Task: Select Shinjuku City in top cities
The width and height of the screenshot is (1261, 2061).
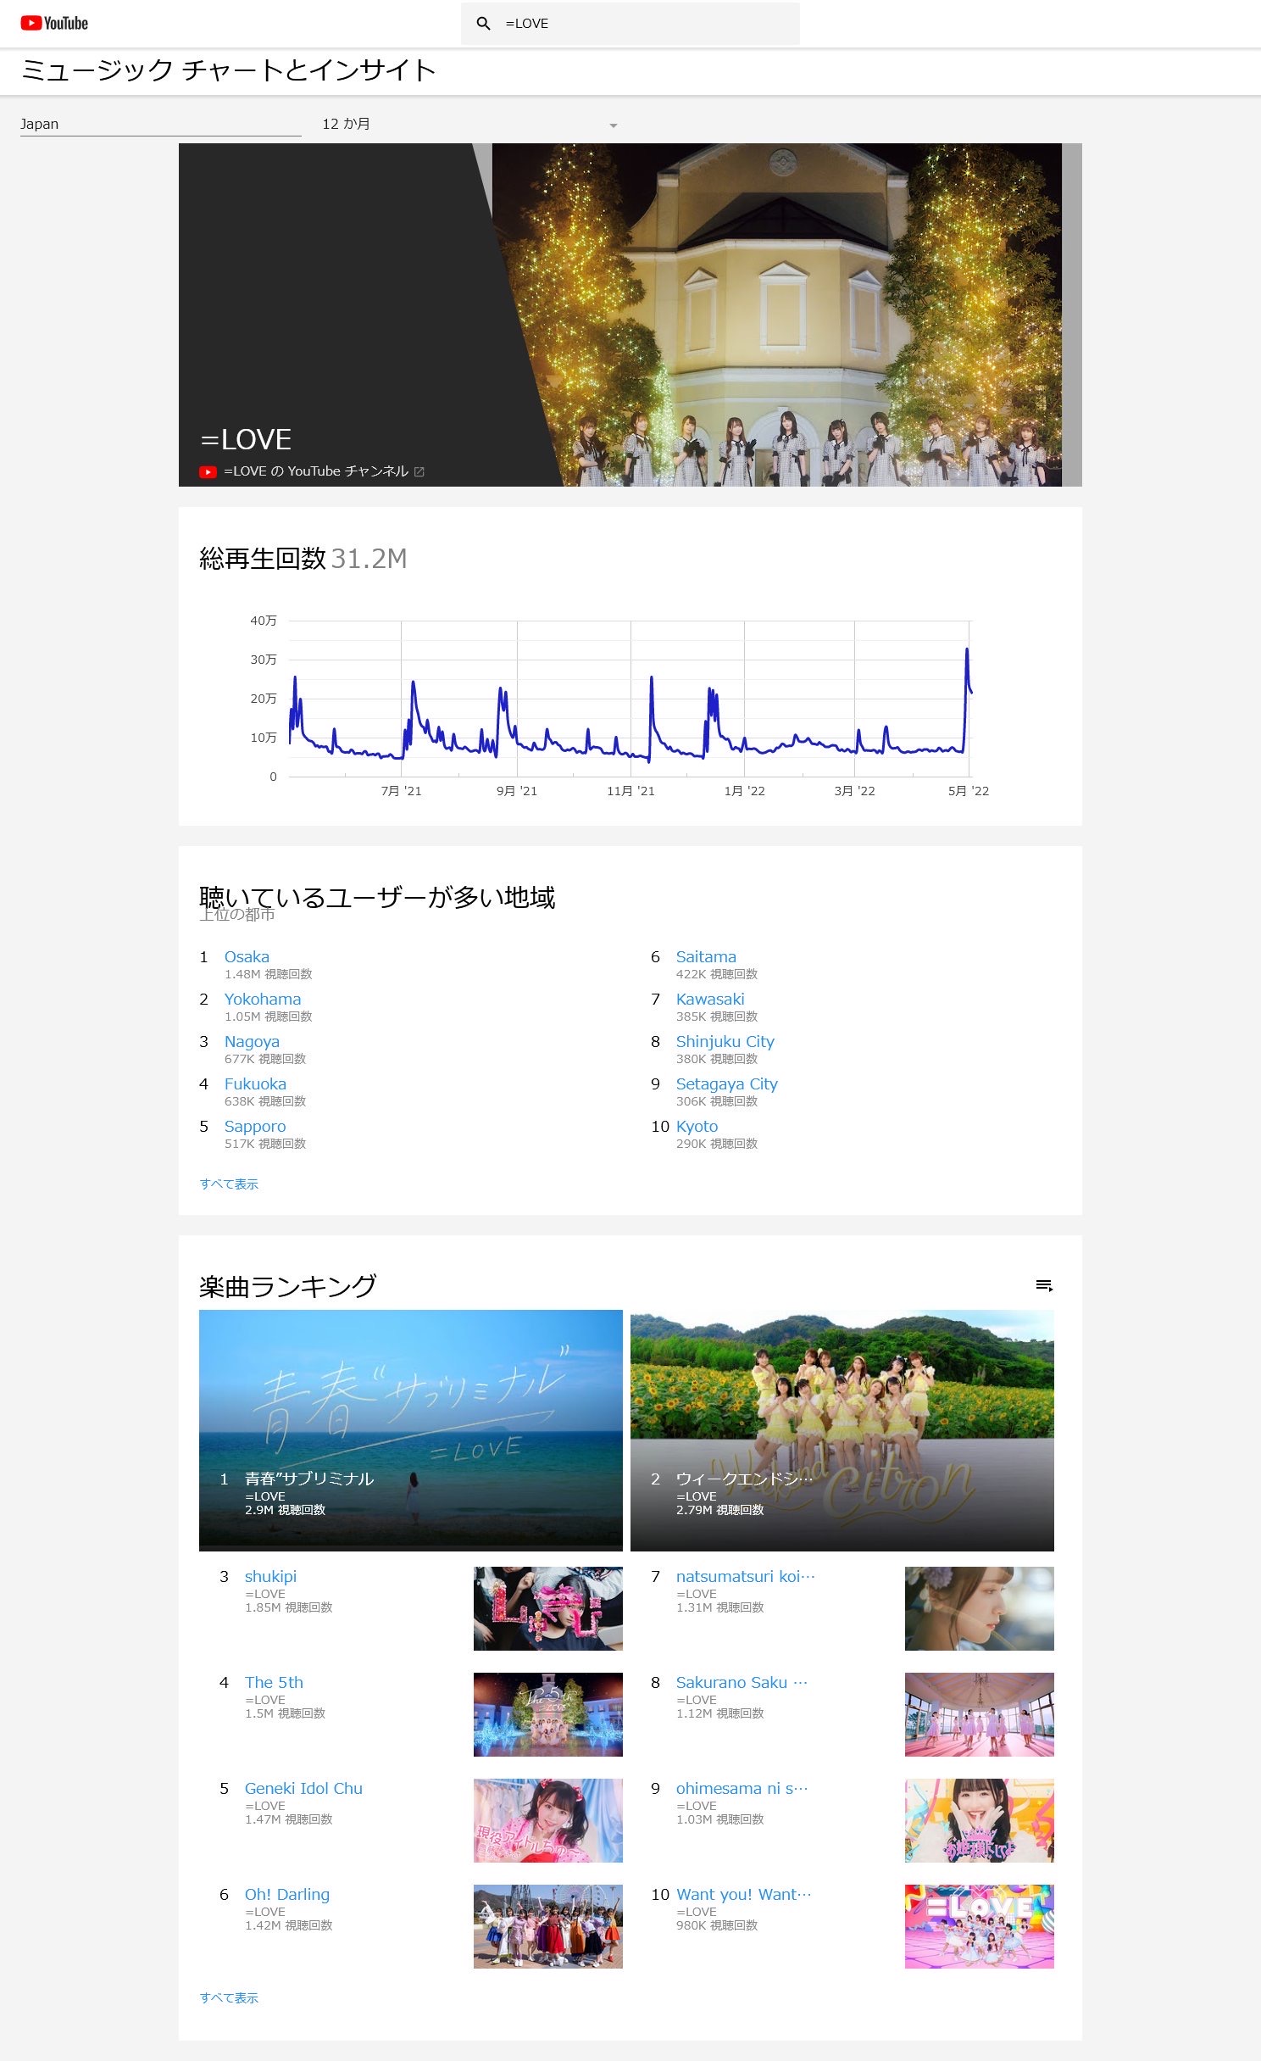Action: click(725, 1042)
